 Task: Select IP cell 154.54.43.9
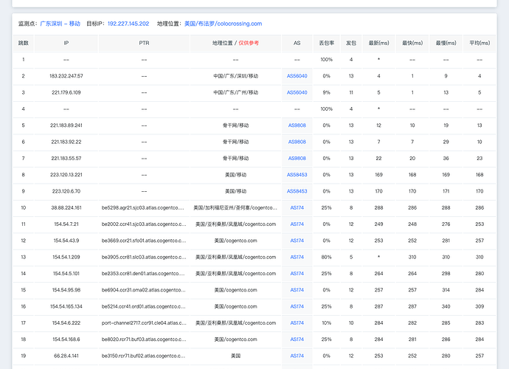coord(66,241)
